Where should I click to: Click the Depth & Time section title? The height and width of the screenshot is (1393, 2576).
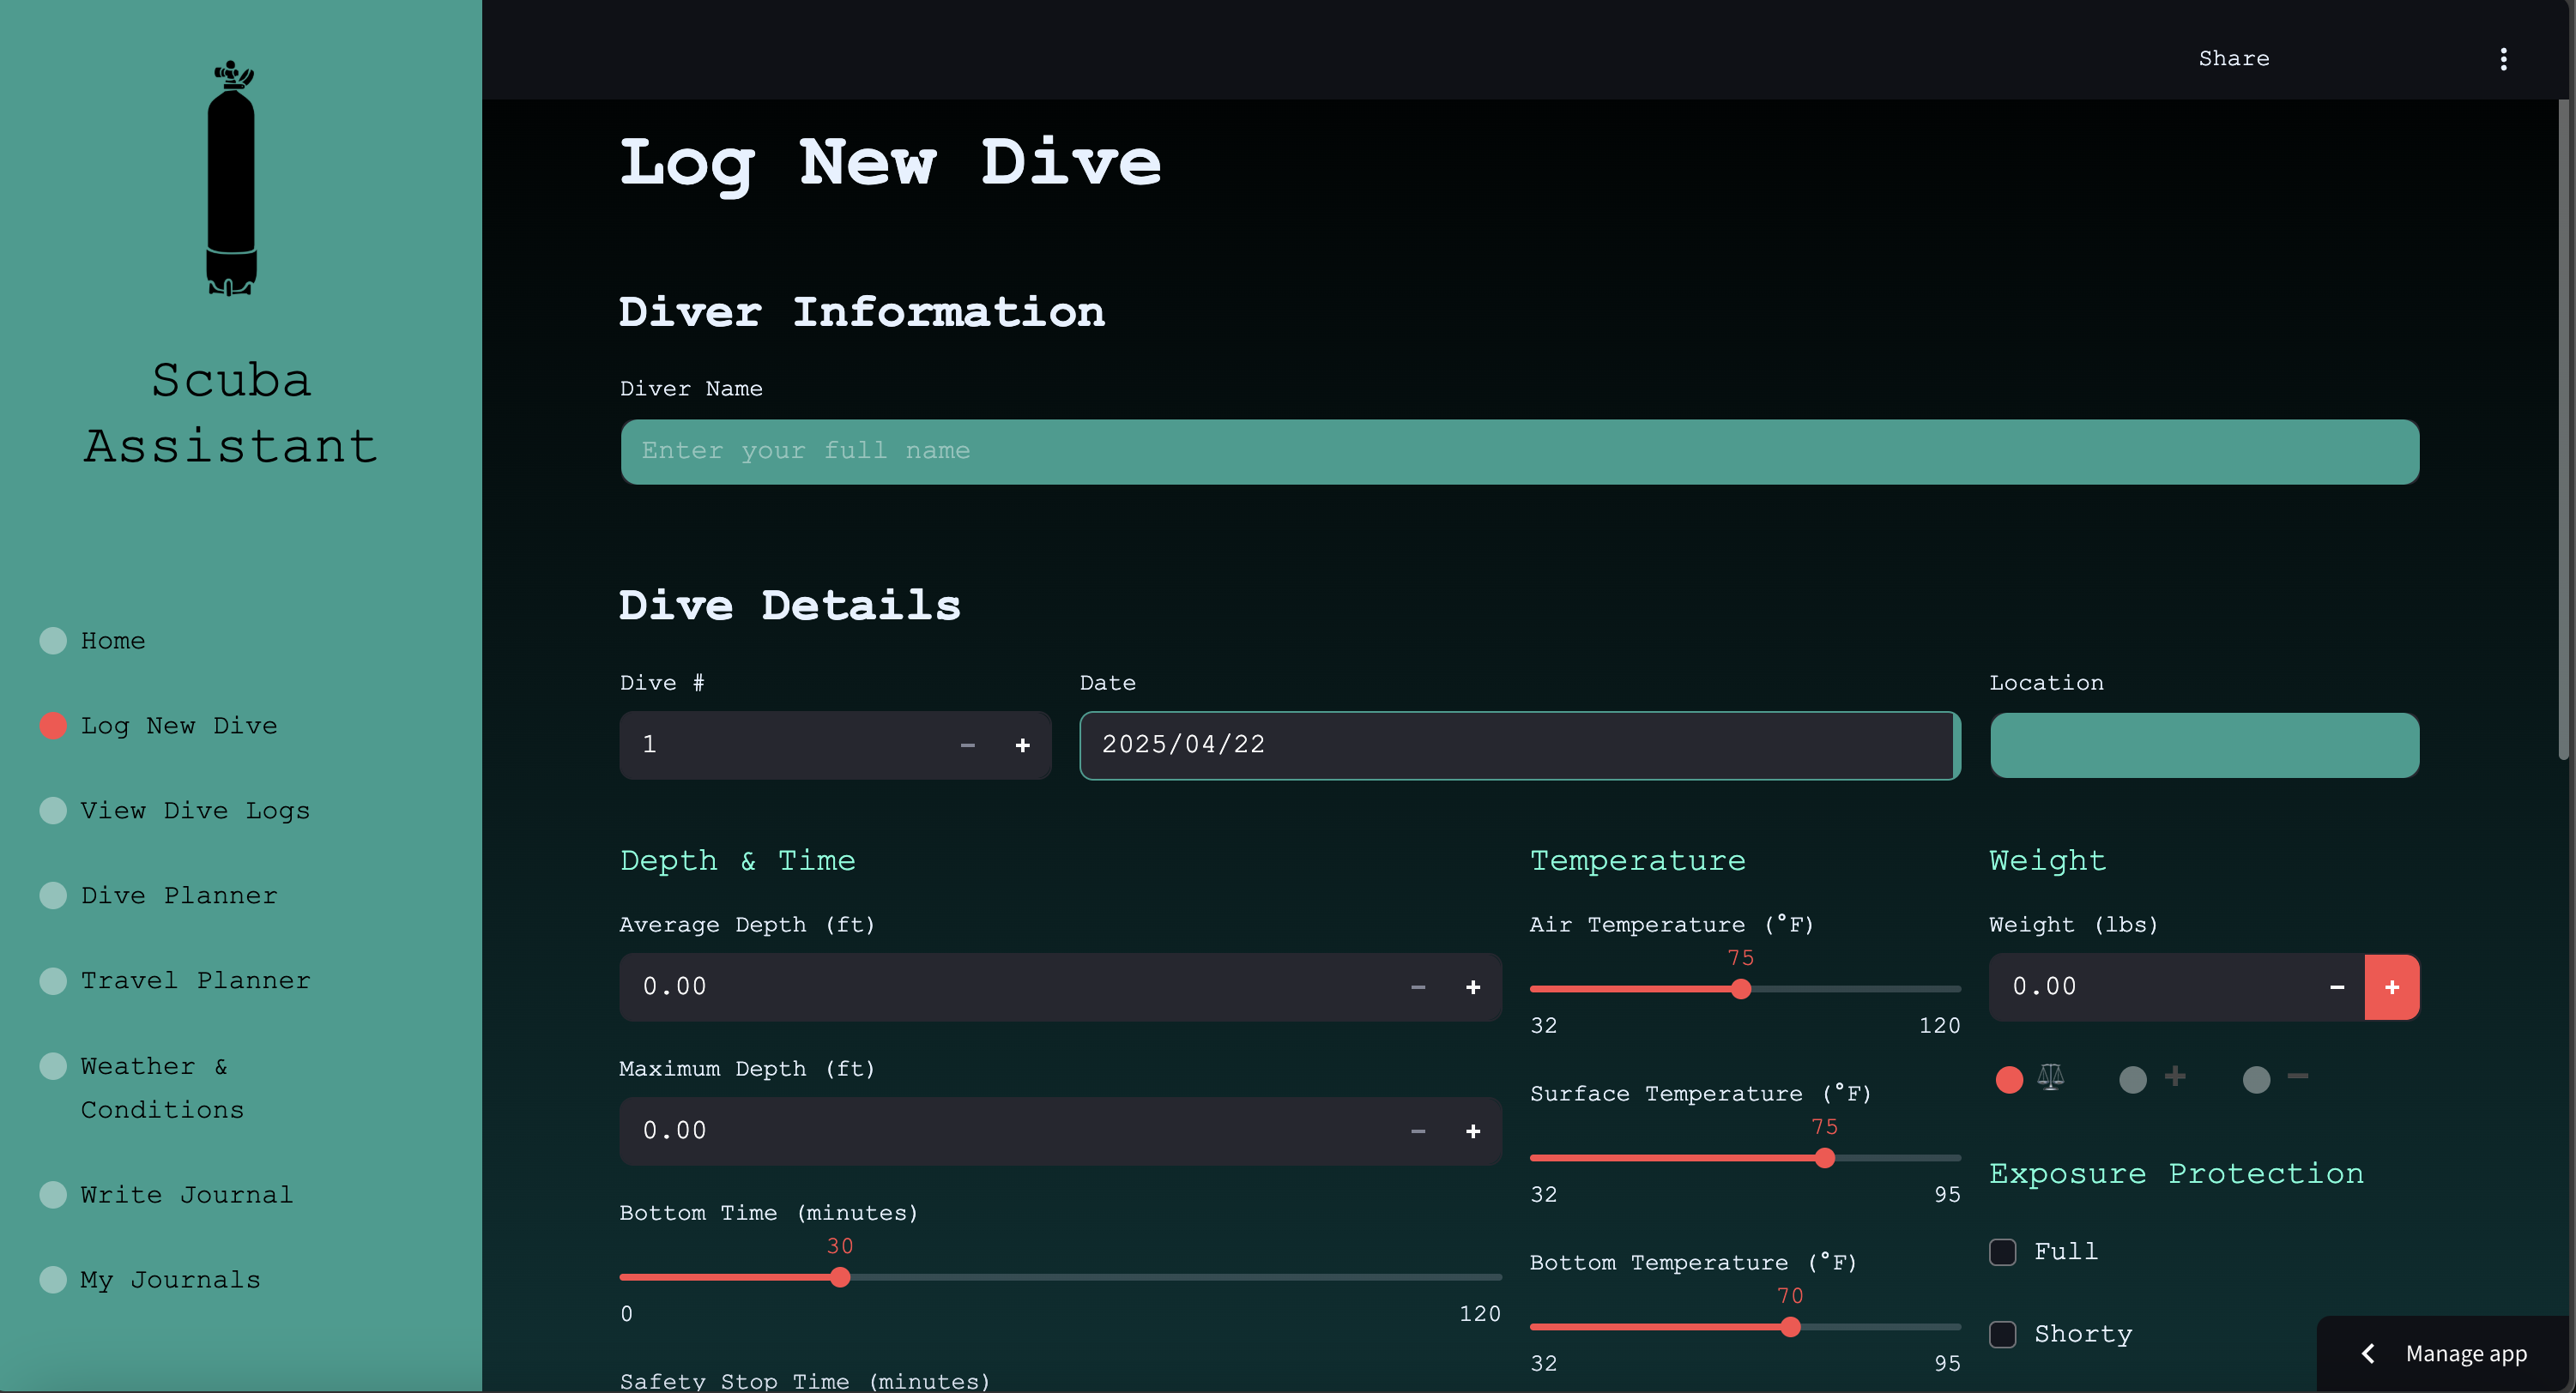pyautogui.click(x=738, y=860)
